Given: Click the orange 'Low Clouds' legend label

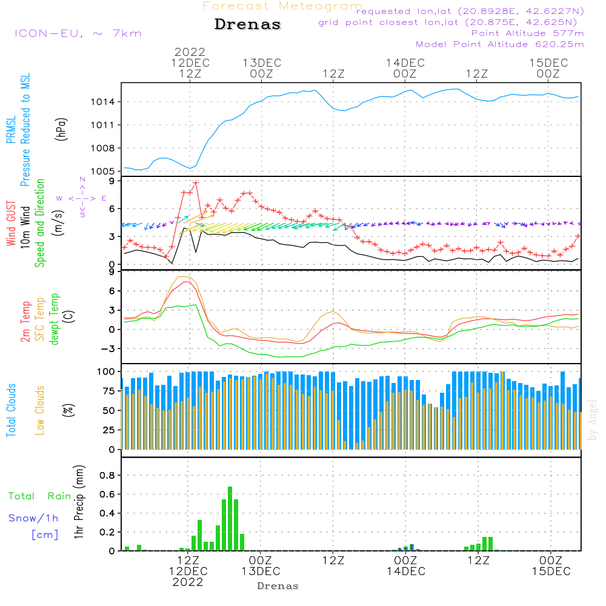Looking at the screenshot, I should click(40, 410).
